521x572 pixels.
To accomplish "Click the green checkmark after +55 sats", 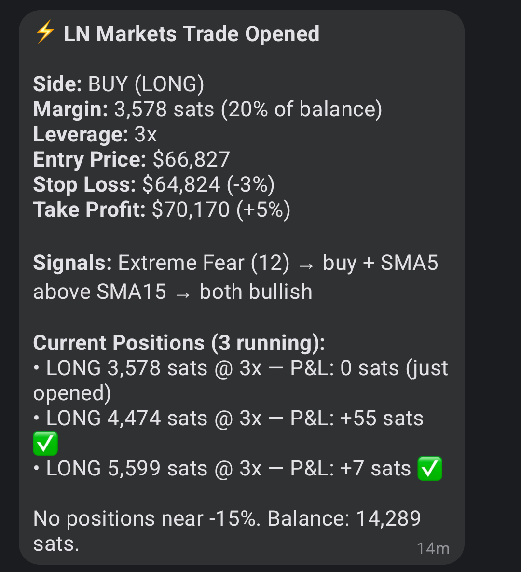I will 45,444.
